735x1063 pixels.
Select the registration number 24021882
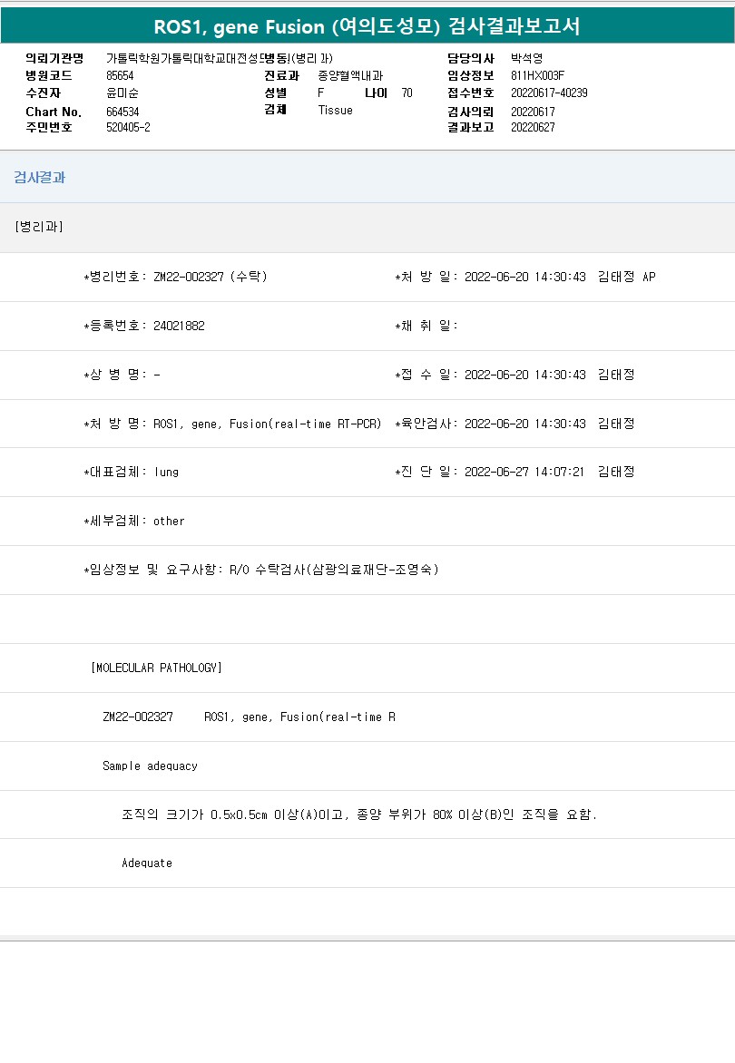(179, 326)
